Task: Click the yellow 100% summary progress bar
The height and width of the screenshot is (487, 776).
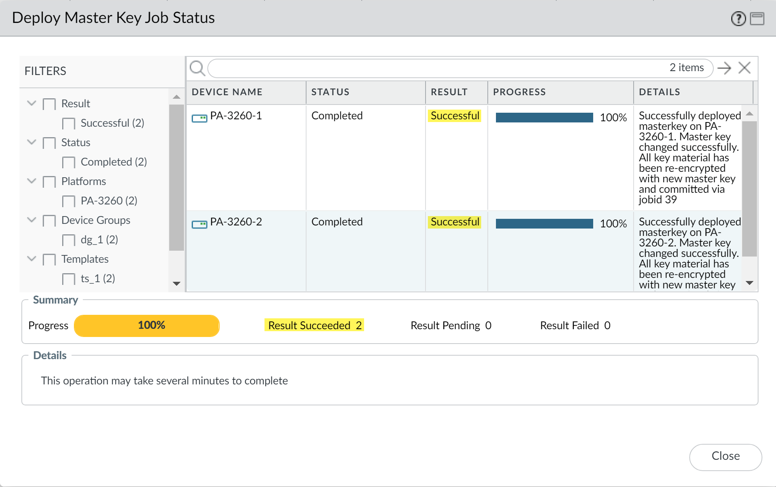Action: pyautogui.click(x=147, y=325)
